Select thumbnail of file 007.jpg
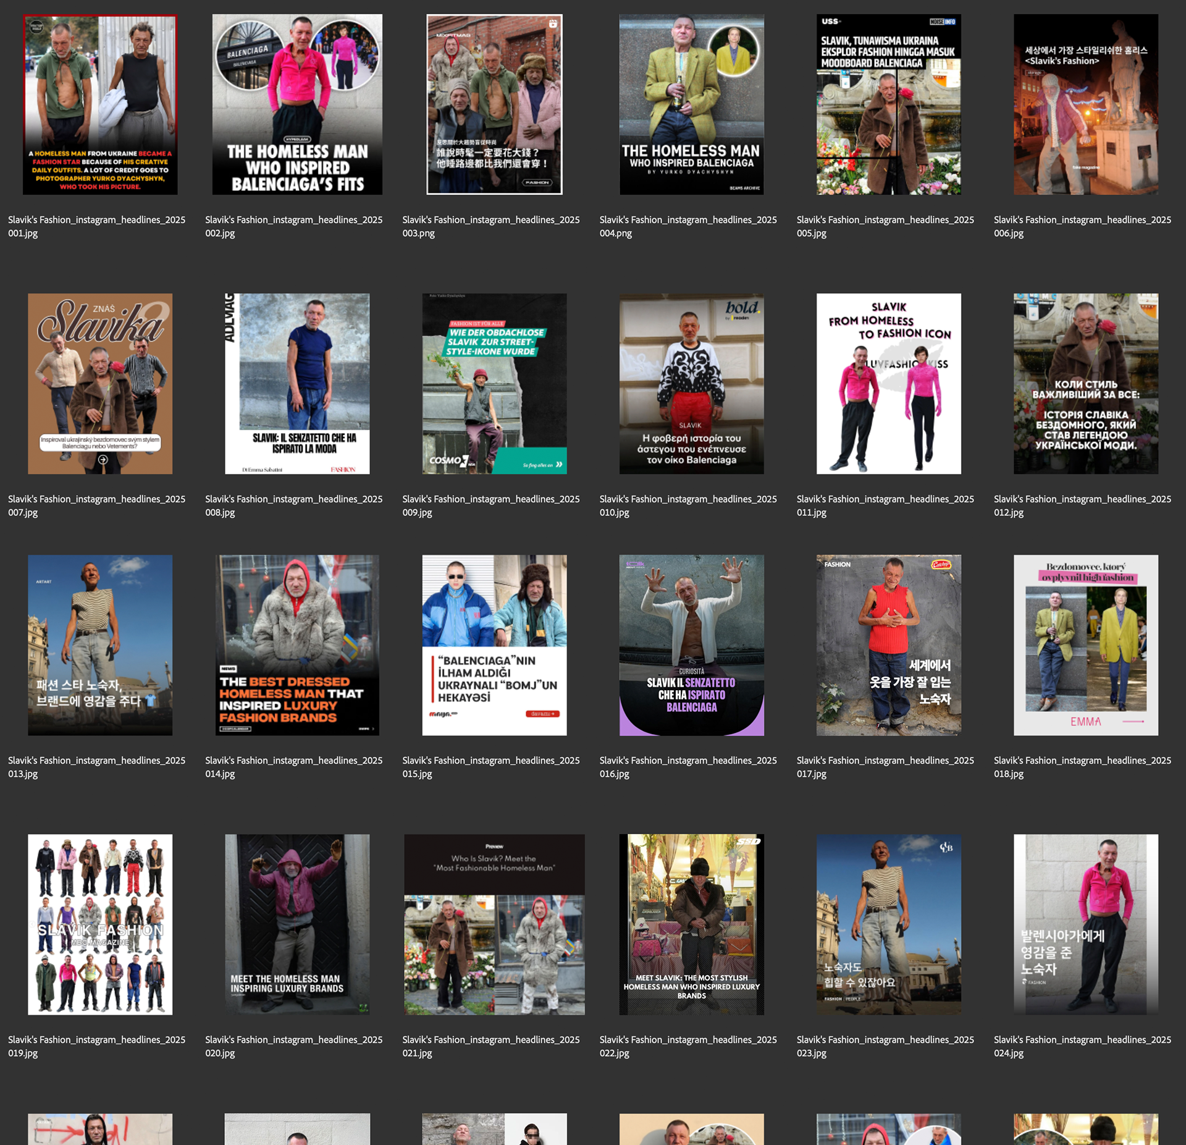 [100, 384]
